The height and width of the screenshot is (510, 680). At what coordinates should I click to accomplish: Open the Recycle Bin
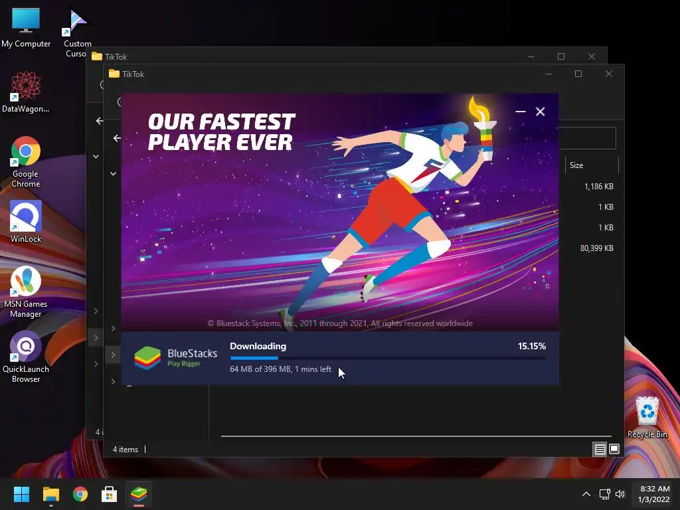(647, 417)
